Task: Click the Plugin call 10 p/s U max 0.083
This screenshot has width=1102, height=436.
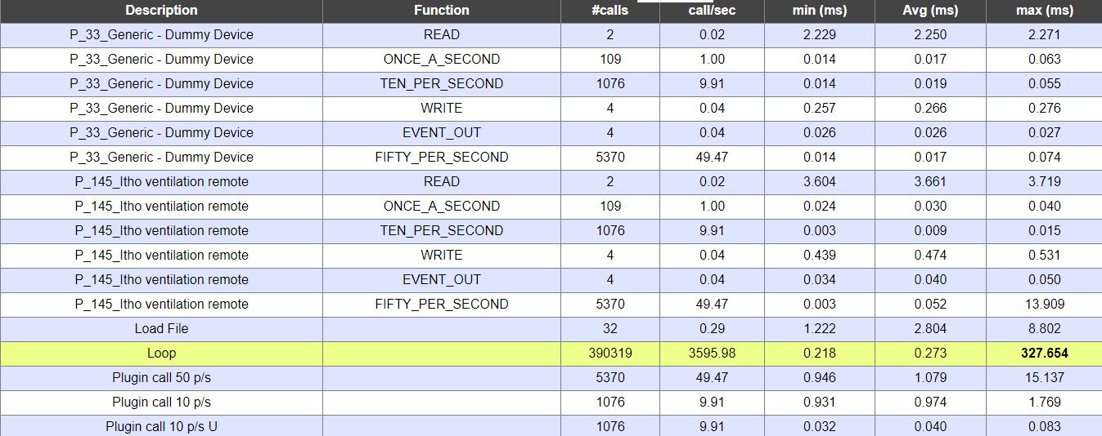Action: (1044, 427)
